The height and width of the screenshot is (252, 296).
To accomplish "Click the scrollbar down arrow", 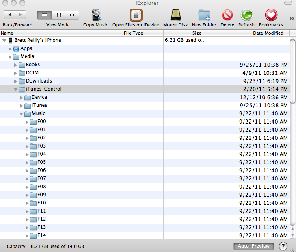I will click(292, 235).
